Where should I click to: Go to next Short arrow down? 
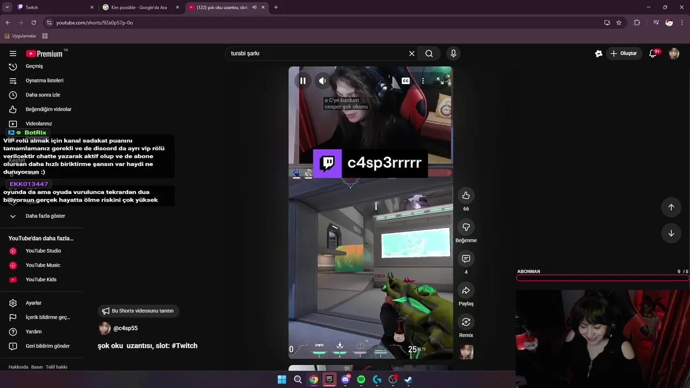[671, 233]
